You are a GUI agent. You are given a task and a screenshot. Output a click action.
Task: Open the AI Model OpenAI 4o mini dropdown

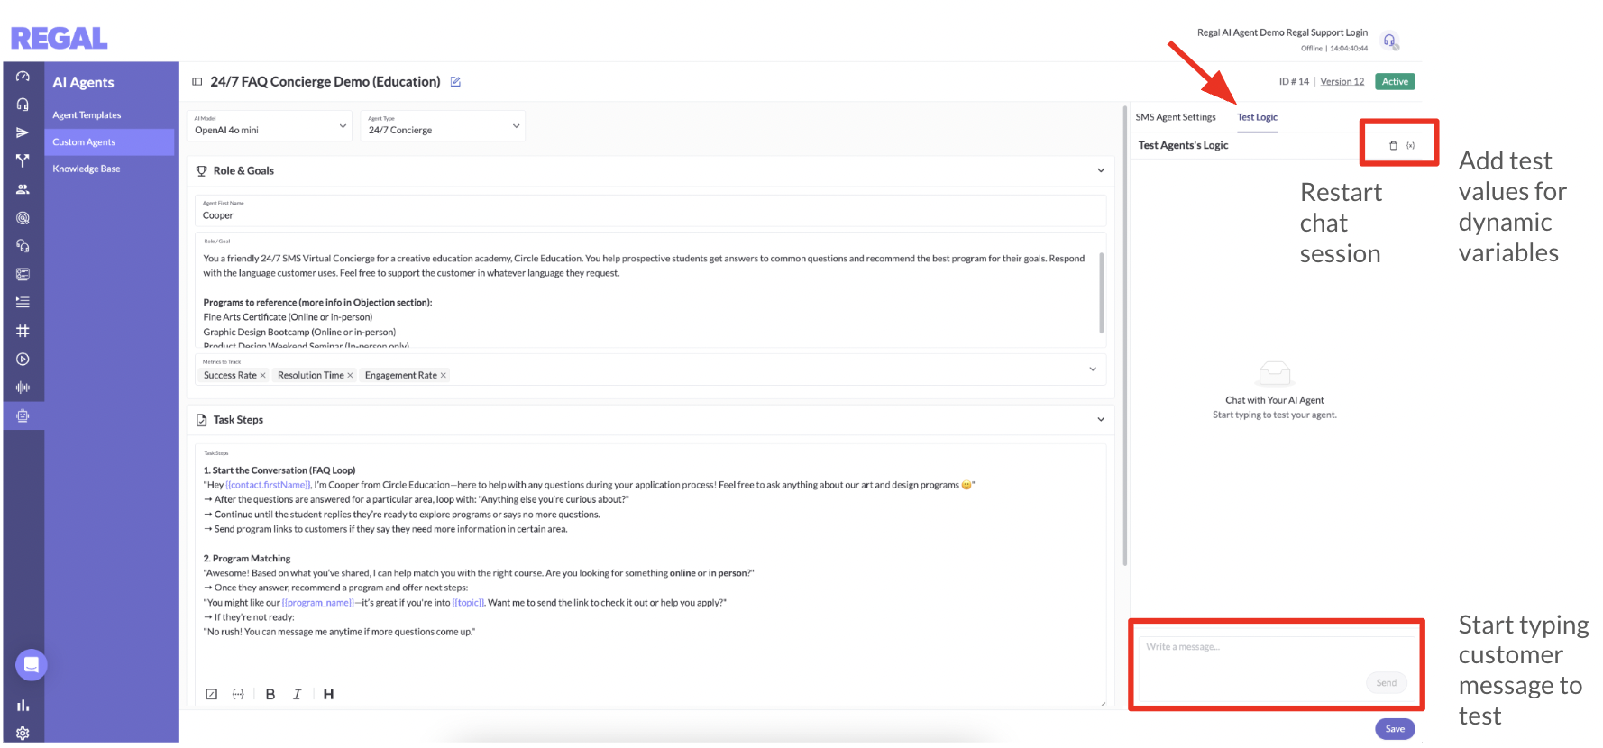point(269,125)
